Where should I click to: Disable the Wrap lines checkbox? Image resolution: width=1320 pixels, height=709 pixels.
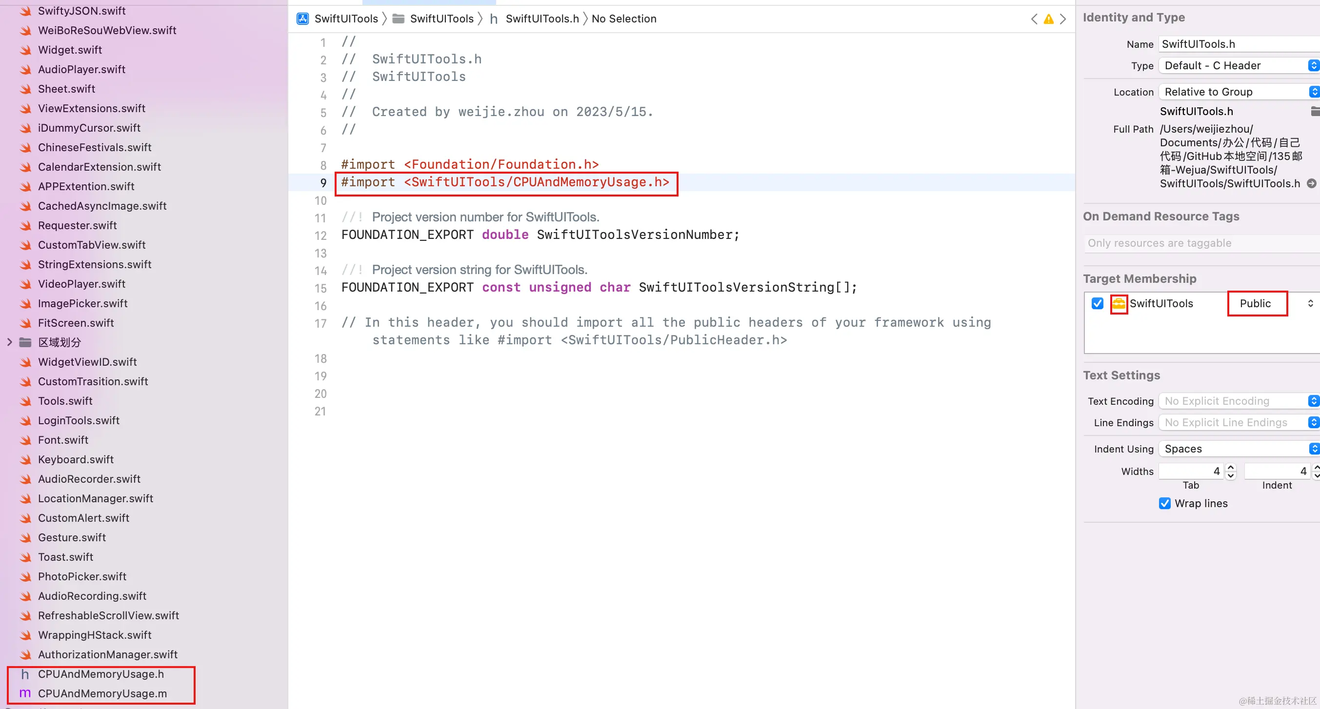point(1165,503)
